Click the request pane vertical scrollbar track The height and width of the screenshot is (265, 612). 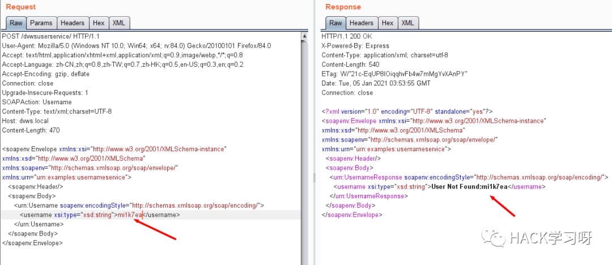click(x=304, y=152)
